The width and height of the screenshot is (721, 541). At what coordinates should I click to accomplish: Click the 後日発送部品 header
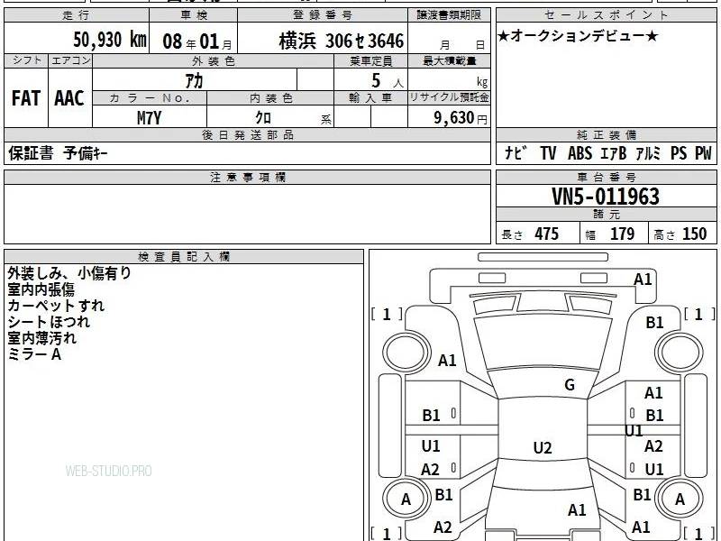247,134
